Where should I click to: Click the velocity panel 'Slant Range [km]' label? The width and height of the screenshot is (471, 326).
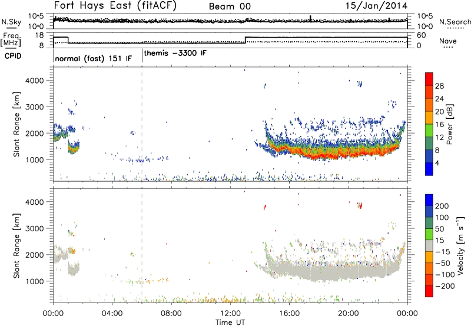click(16, 245)
